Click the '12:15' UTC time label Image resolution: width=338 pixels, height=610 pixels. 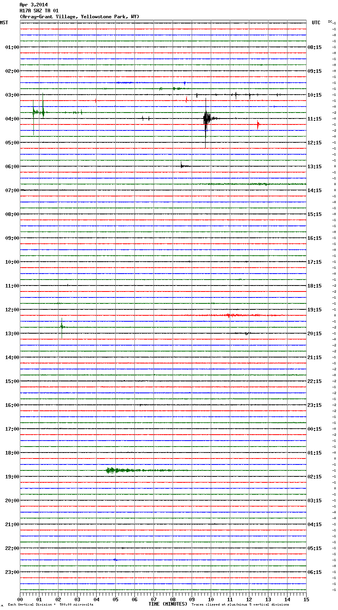click(315, 143)
